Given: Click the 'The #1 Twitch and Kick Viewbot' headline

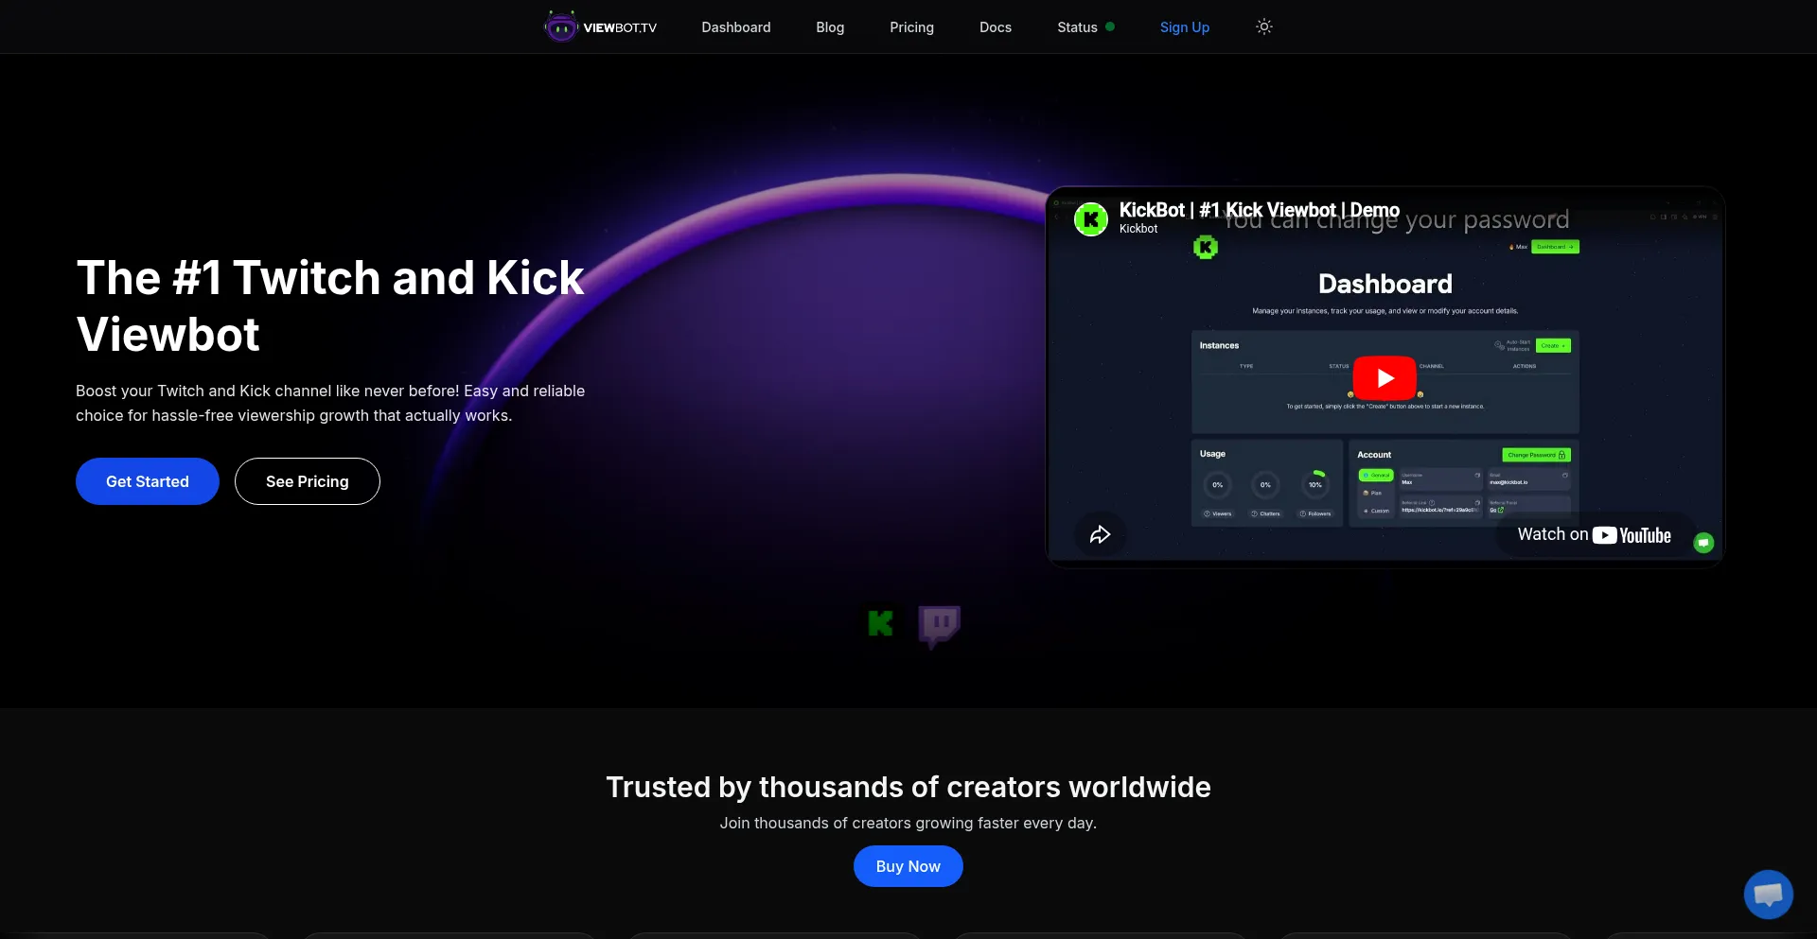Looking at the screenshot, I should [330, 306].
